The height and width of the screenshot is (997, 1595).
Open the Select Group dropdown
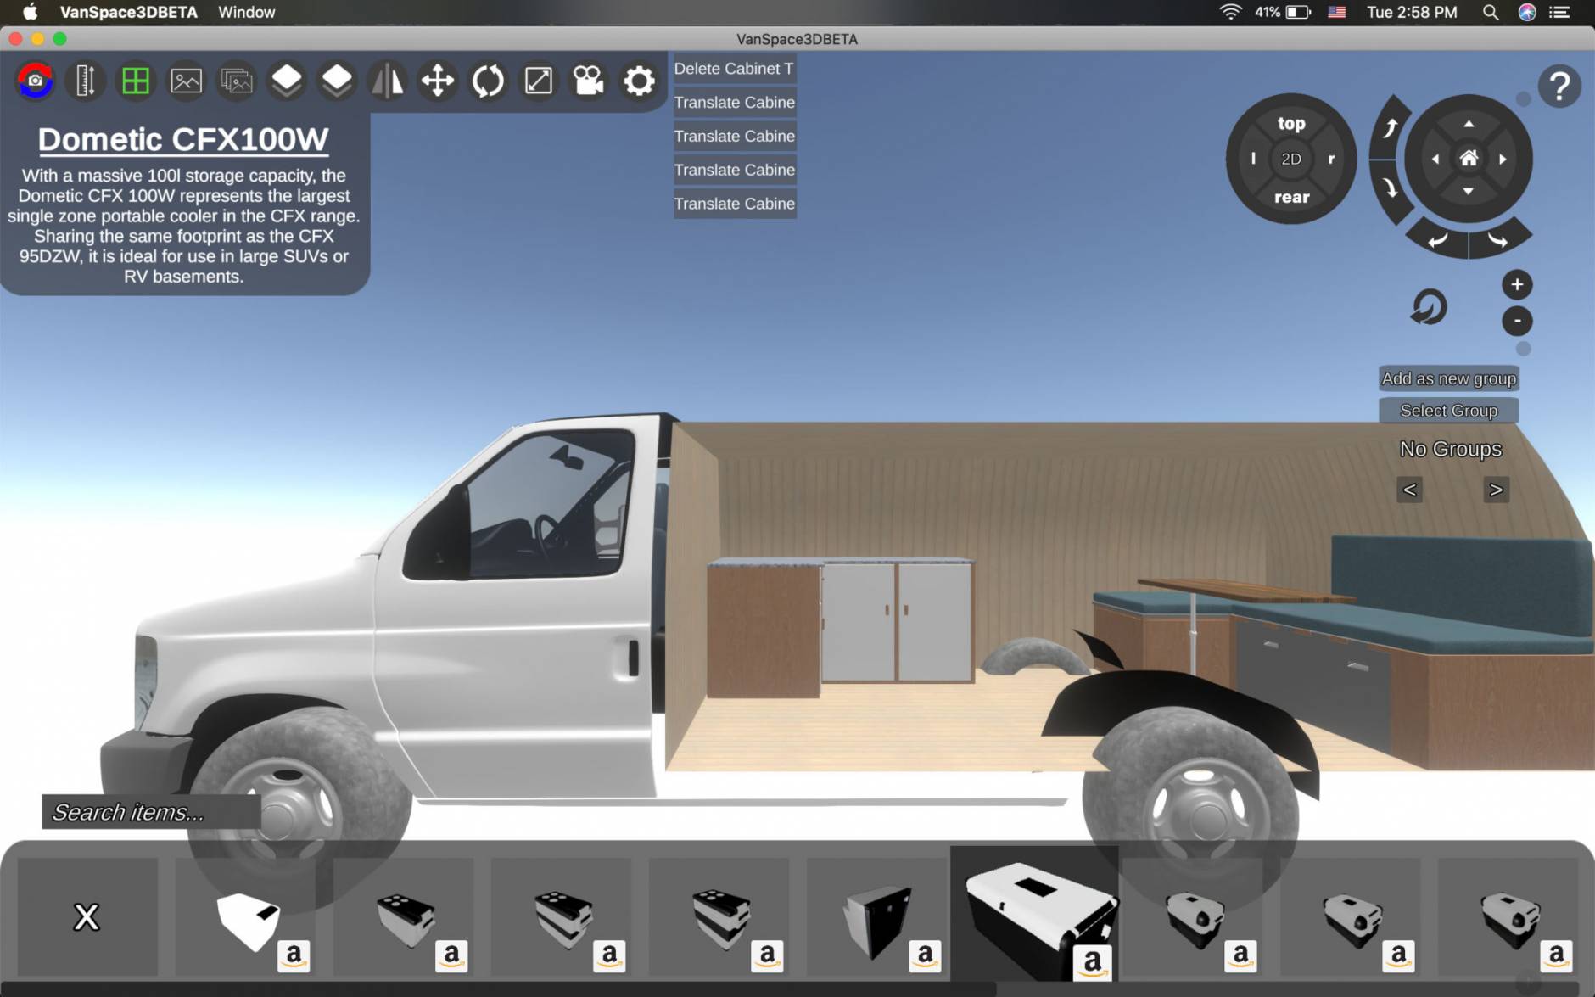tap(1448, 410)
